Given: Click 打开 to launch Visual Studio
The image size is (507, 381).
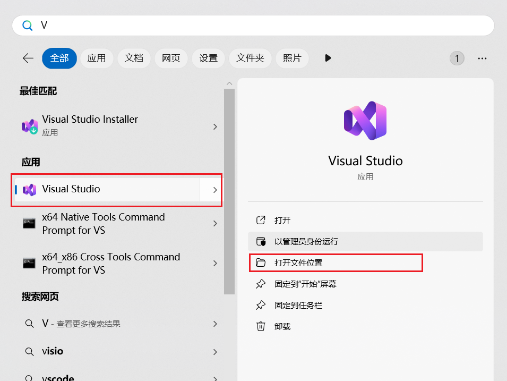Looking at the screenshot, I should pyautogui.click(x=365, y=221).
